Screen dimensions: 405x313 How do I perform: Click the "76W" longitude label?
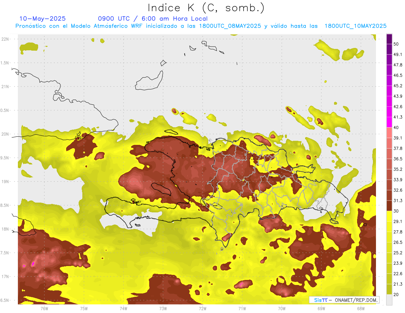pos(44,308)
